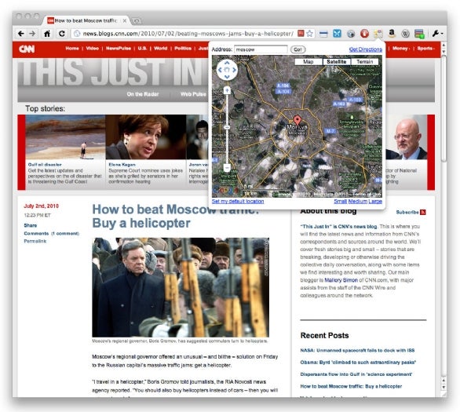The image size is (460, 412).
Task: Click the Go! button
Action: pyautogui.click(x=298, y=49)
